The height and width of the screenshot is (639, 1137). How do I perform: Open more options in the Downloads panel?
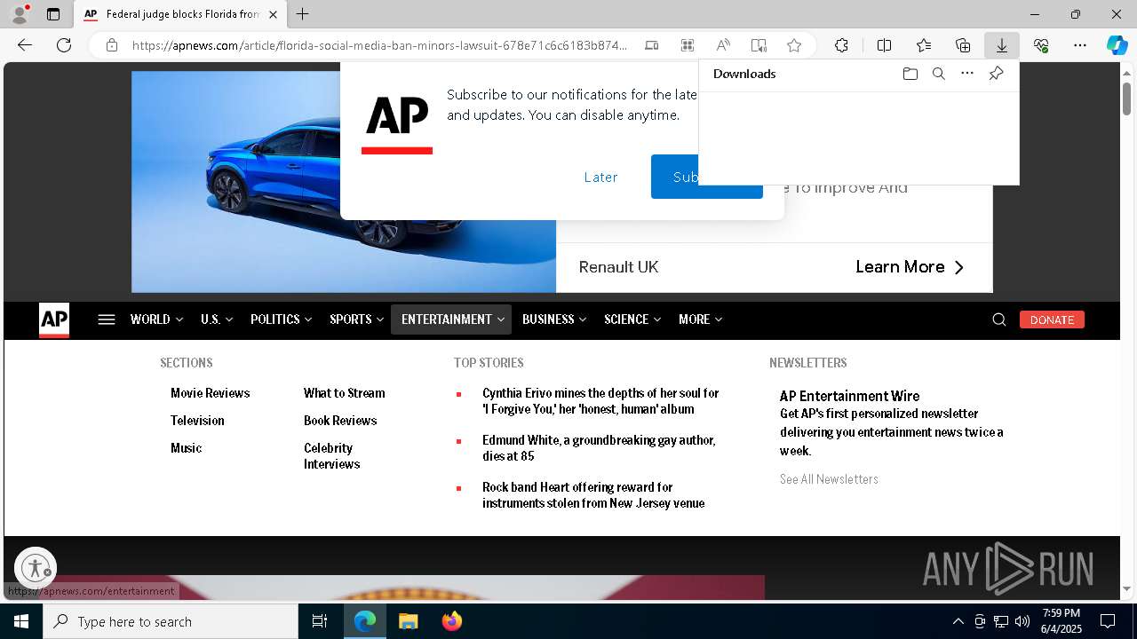tap(967, 74)
